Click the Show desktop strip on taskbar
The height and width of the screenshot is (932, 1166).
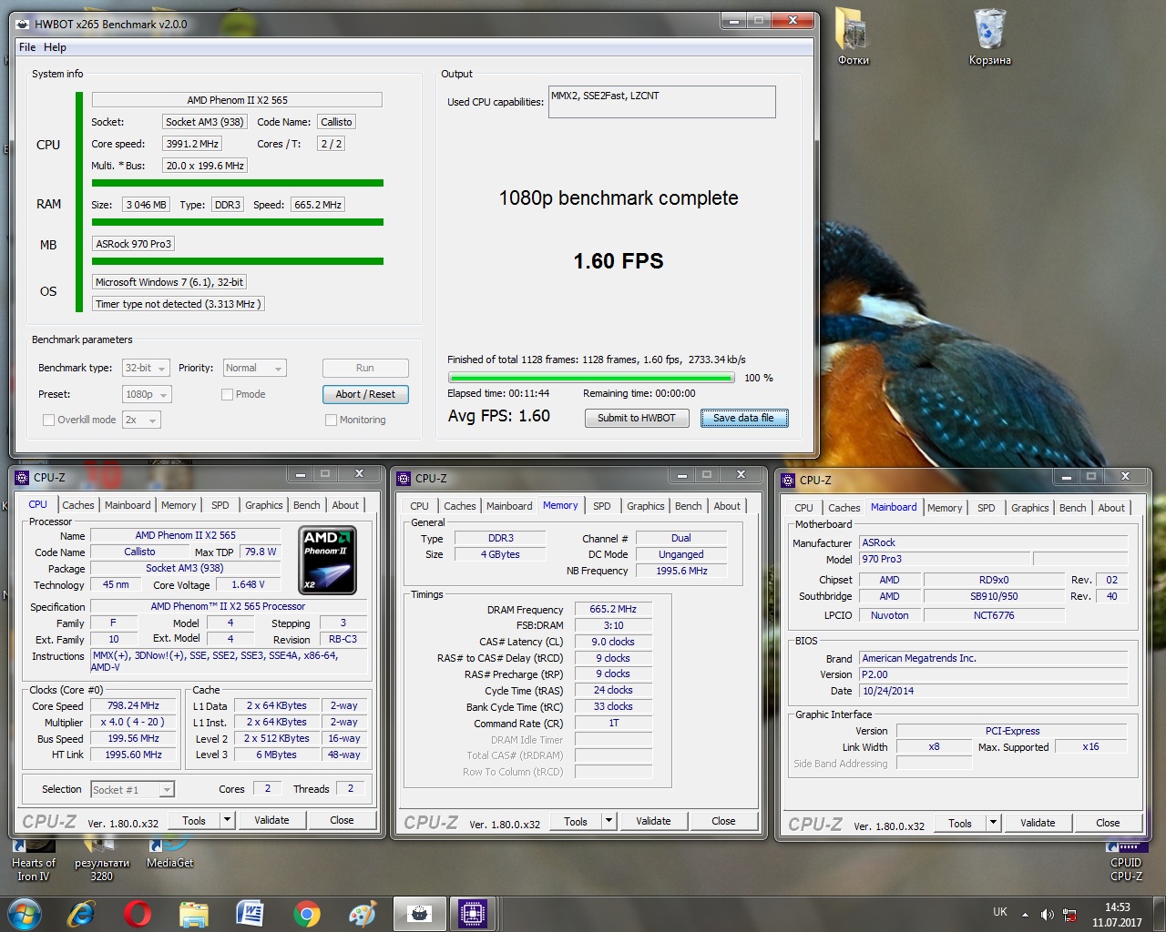(x=1160, y=914)
